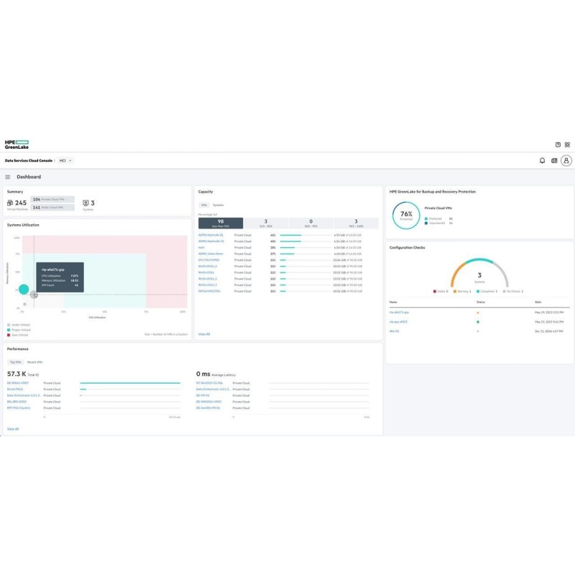Select the Top VMs performance tab
This screenshot has width=575, height=575.
(x=14, y=362)
